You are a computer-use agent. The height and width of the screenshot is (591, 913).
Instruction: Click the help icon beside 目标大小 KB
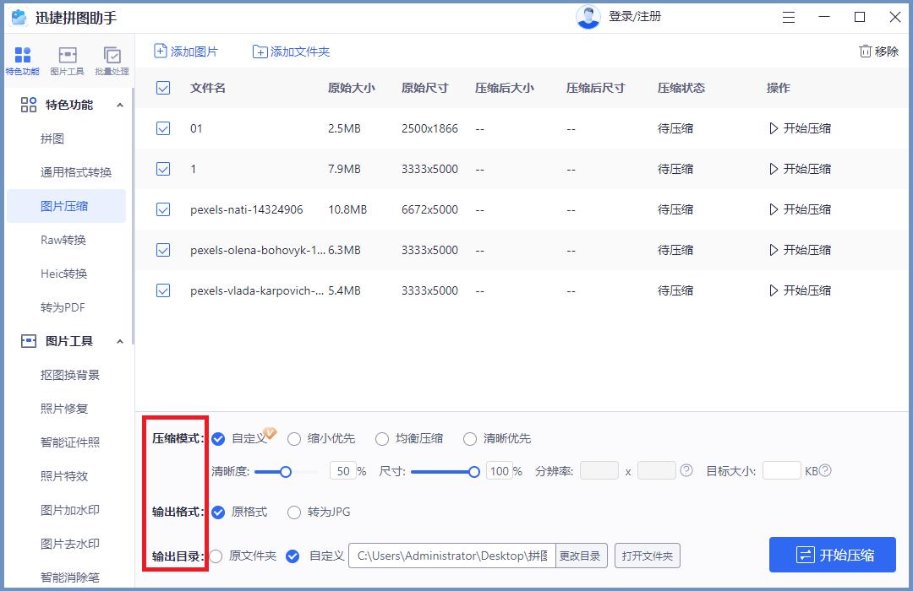(827, 470)
